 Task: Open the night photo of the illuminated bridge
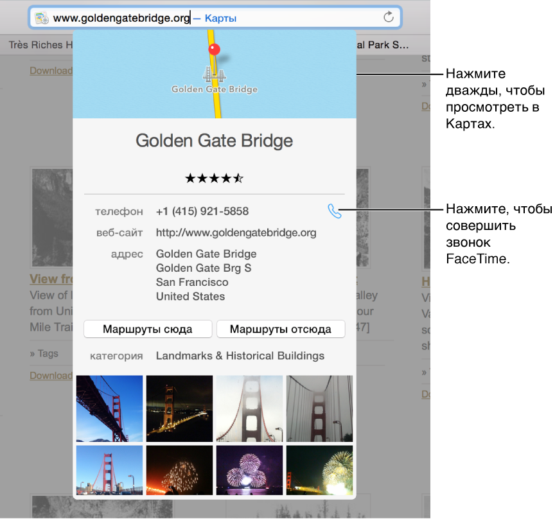coord(179,409)
